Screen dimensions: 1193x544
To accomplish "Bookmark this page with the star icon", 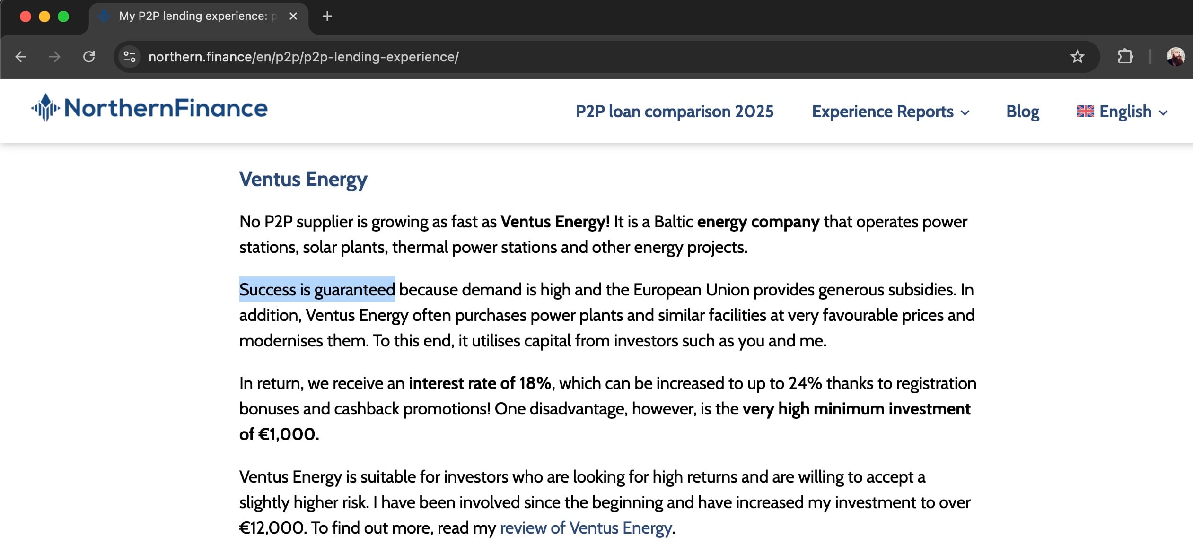I will click(1077, 57).
